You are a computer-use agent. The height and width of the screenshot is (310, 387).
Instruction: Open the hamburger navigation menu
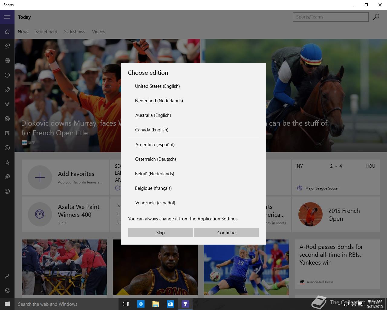pyautogui.click(x=7, y=17)
